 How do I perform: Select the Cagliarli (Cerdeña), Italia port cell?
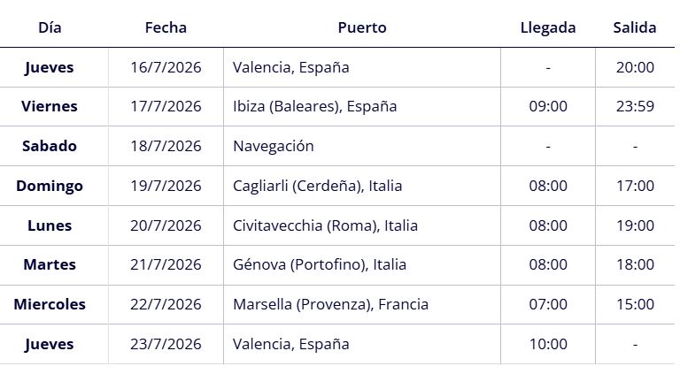click(x=317, y=186)
